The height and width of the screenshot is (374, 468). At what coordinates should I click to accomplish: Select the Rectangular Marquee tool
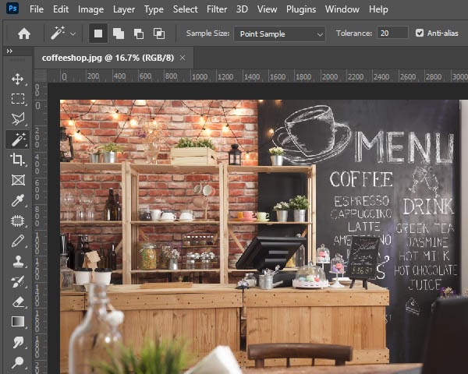pyautogui.click(x=18, y=99)
